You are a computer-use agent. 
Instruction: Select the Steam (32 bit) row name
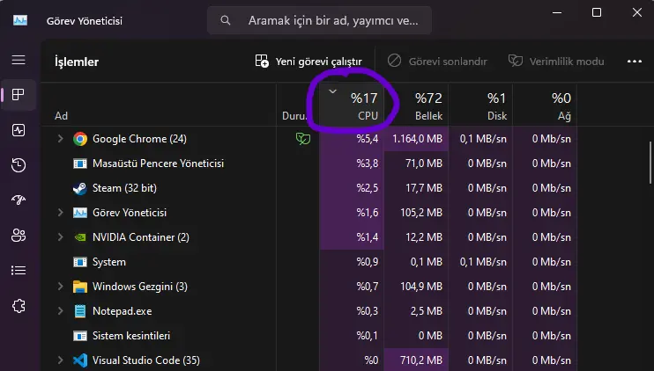[x=124, y=188]
